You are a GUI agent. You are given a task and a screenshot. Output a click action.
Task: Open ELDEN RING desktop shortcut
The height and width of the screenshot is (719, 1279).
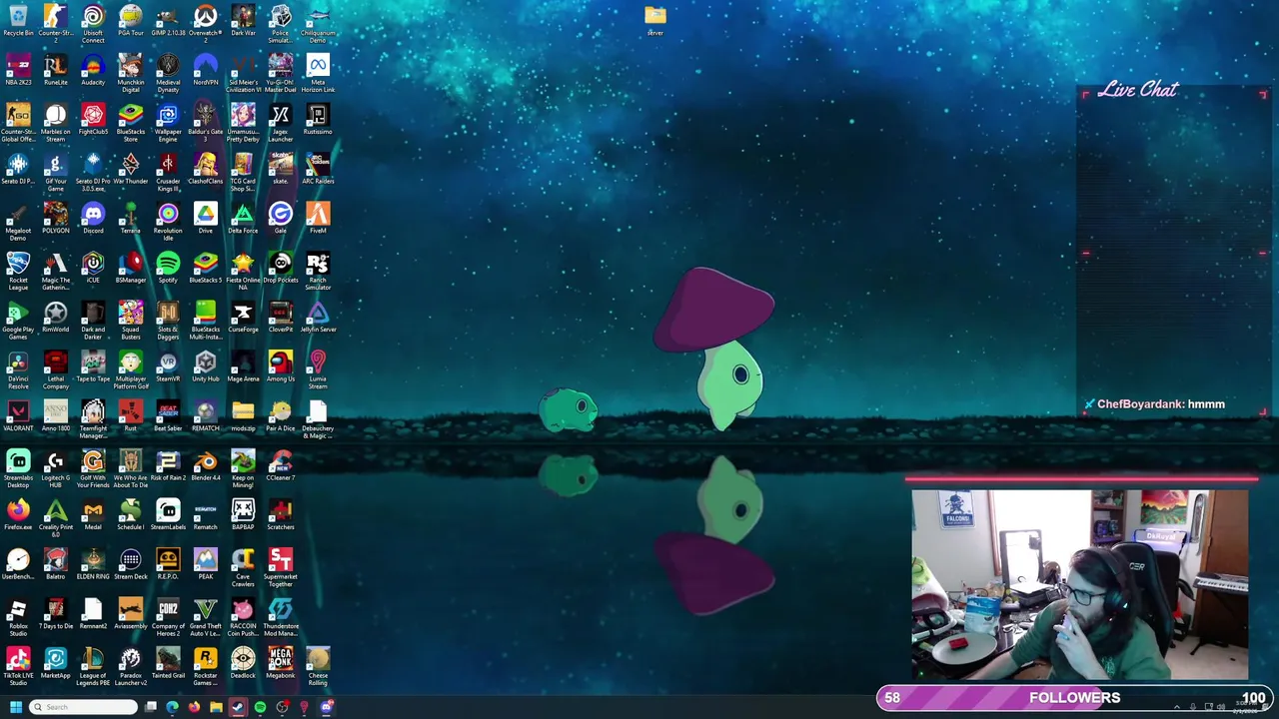(93, 564)
